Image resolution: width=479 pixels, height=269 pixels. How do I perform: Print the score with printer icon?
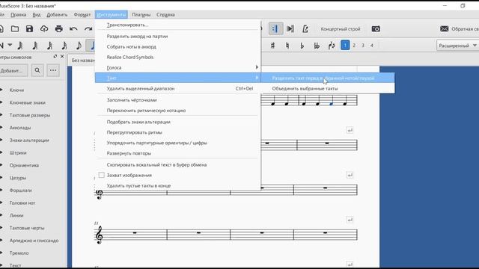pyautogui.click(x=58, y=29)
